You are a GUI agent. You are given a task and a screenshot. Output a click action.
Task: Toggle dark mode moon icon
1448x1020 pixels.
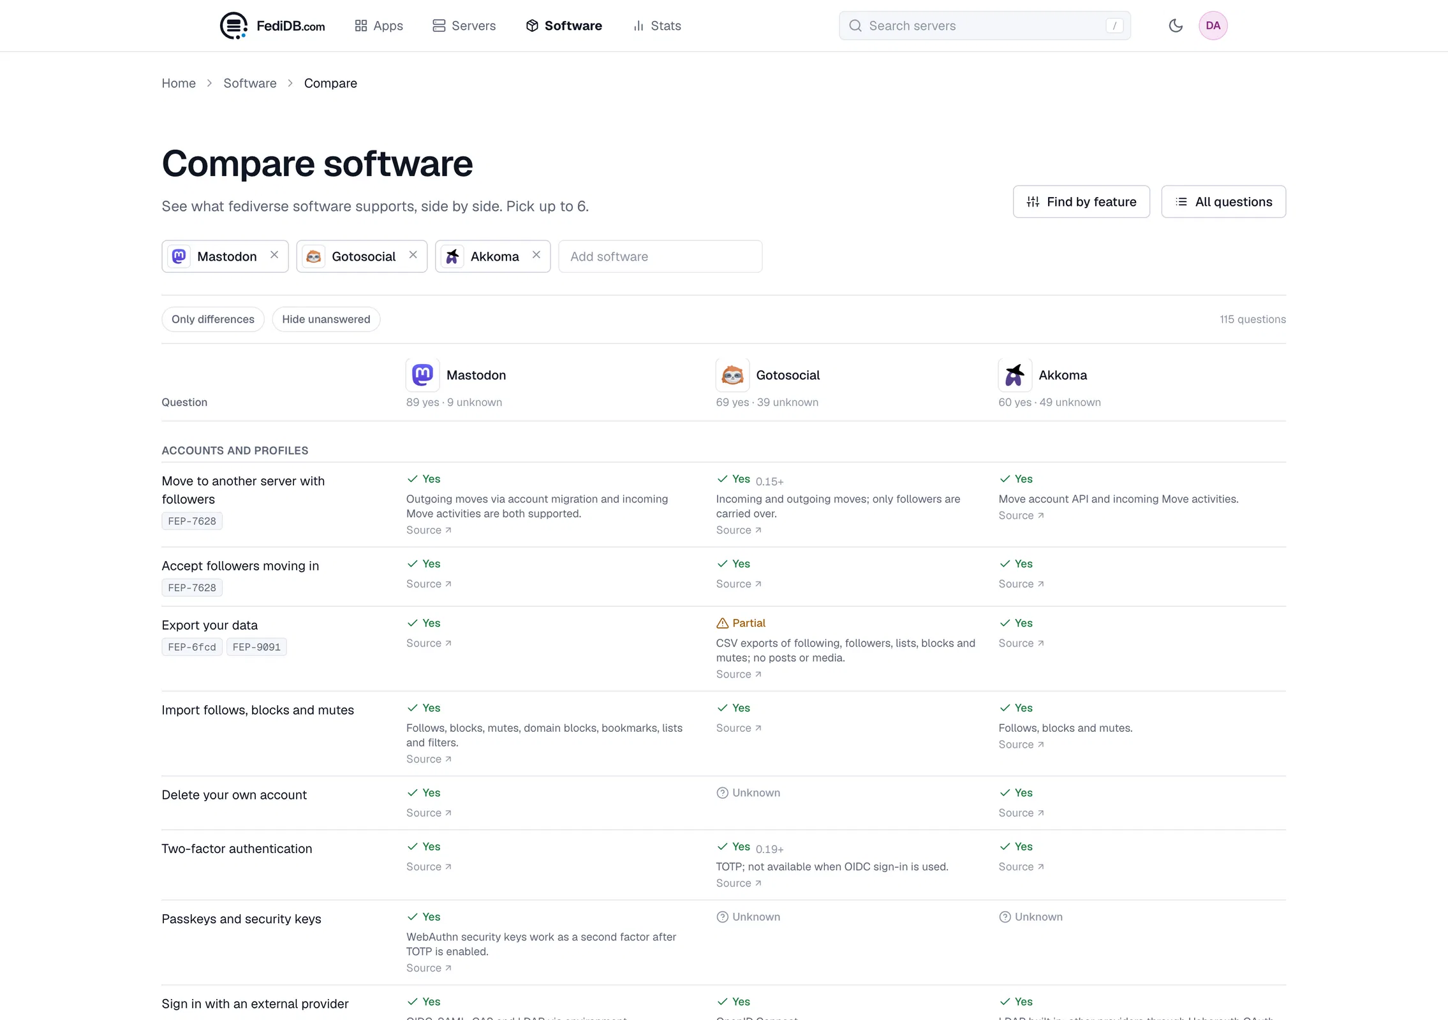click(1175, 25)
